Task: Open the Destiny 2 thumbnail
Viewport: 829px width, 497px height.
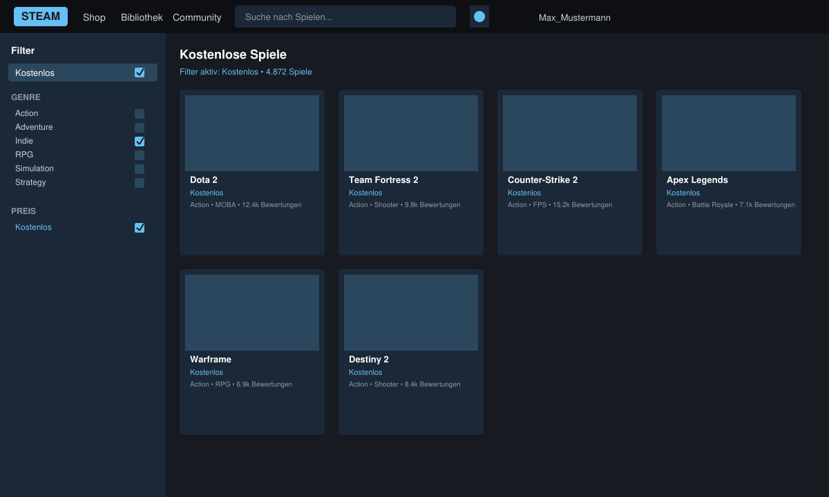Action: (411, 313)
